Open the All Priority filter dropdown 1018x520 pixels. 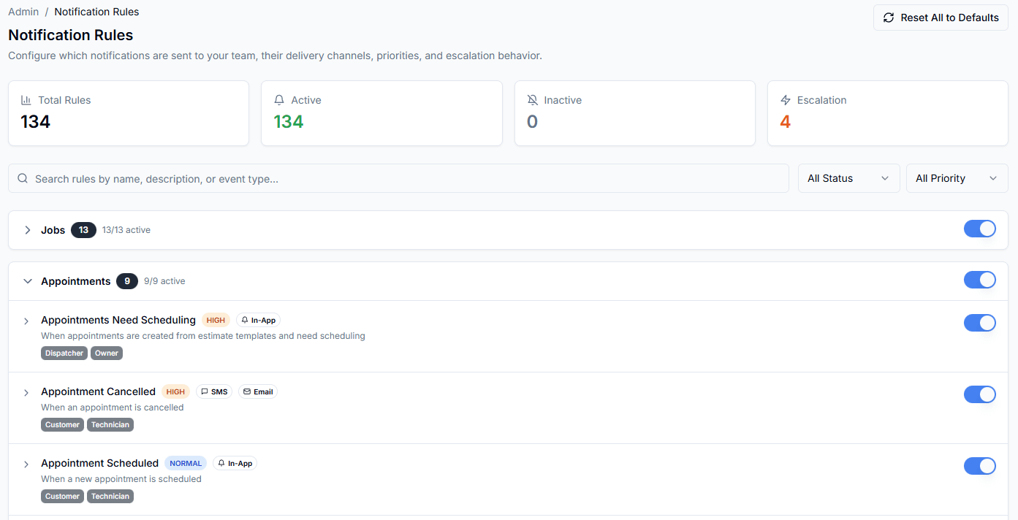957,178
